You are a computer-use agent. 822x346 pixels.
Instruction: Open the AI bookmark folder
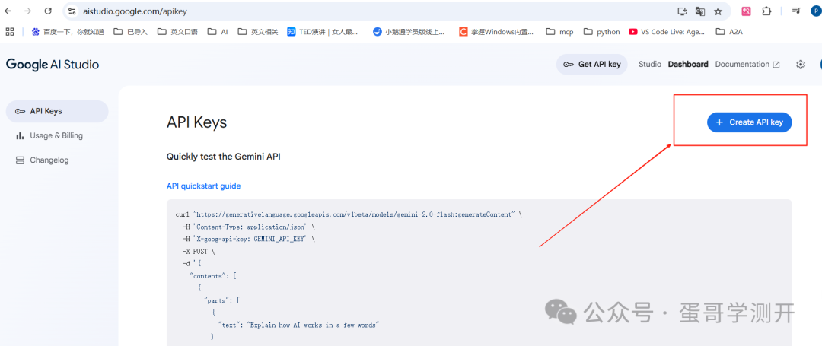(218, 32)
